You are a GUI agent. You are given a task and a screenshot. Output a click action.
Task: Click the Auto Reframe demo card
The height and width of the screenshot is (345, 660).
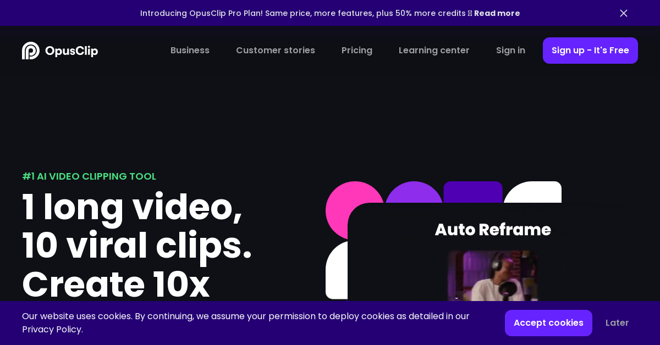(x=493, y=230)
